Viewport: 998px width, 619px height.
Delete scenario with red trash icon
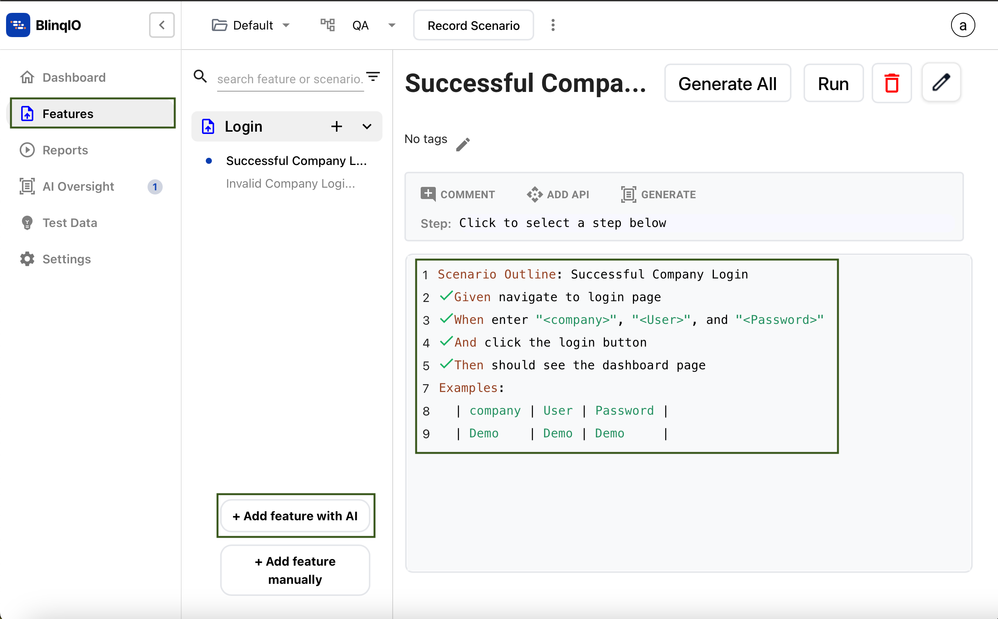click(891, 83)
